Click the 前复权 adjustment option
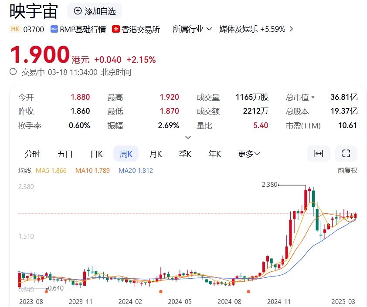Image resolution: width=367 pixels, height=307 pixels. click(x=347, y=171)
